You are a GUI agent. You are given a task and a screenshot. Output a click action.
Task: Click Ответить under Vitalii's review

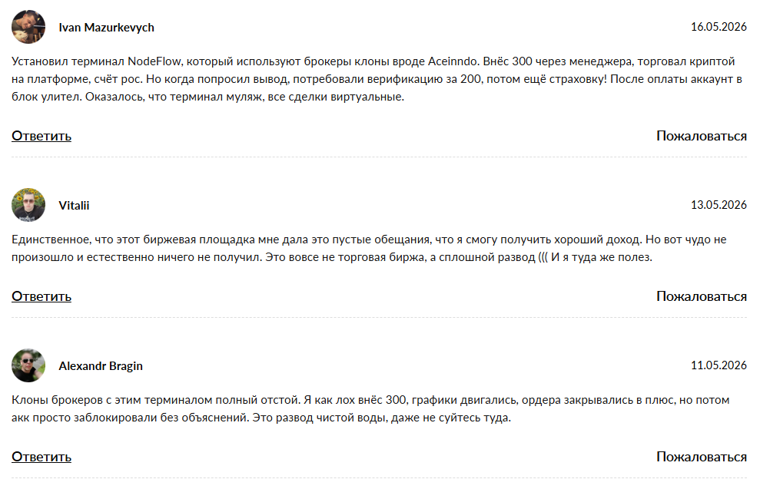click(41, 296)
